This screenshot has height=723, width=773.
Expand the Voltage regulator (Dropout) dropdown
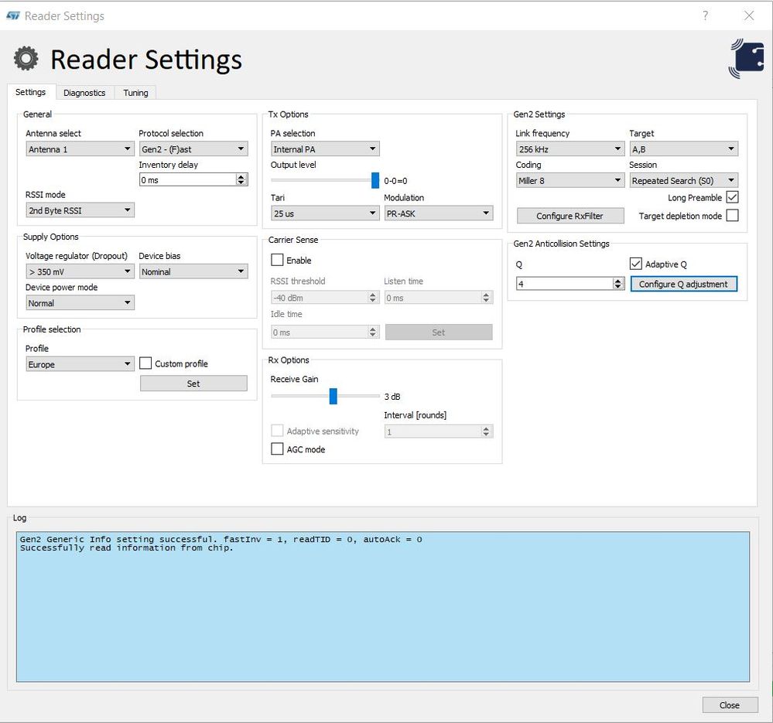click(x=80, y=271)
